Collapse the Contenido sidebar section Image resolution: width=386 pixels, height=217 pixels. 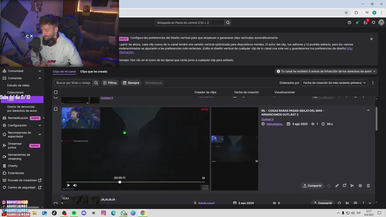40,78
